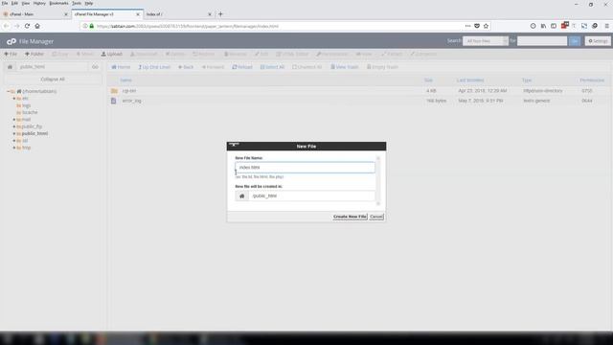This screenshot has width=613, height=345.
Task: Switch to the cPanel - Main browser tab
Action: 34,14
